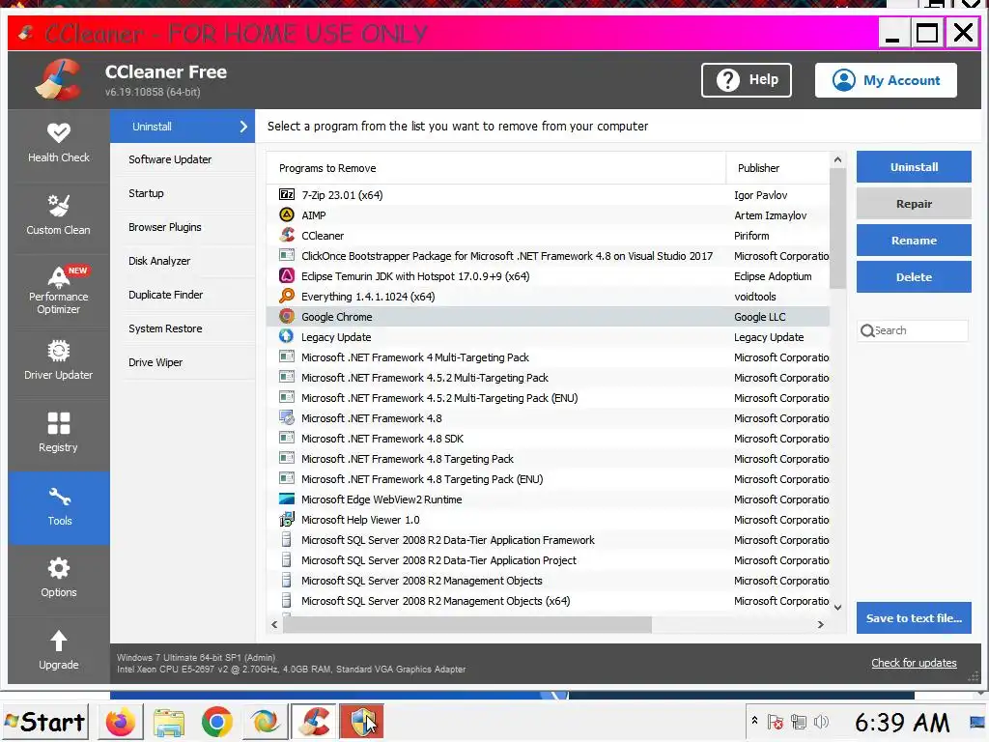Click the 7-Zip program icon
This screenshot has width=989, height=742.
(x=287, y=194)
